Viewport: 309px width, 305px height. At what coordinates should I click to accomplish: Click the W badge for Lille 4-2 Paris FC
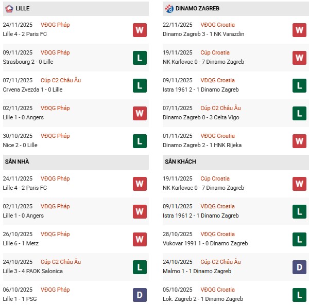[139, 30]
